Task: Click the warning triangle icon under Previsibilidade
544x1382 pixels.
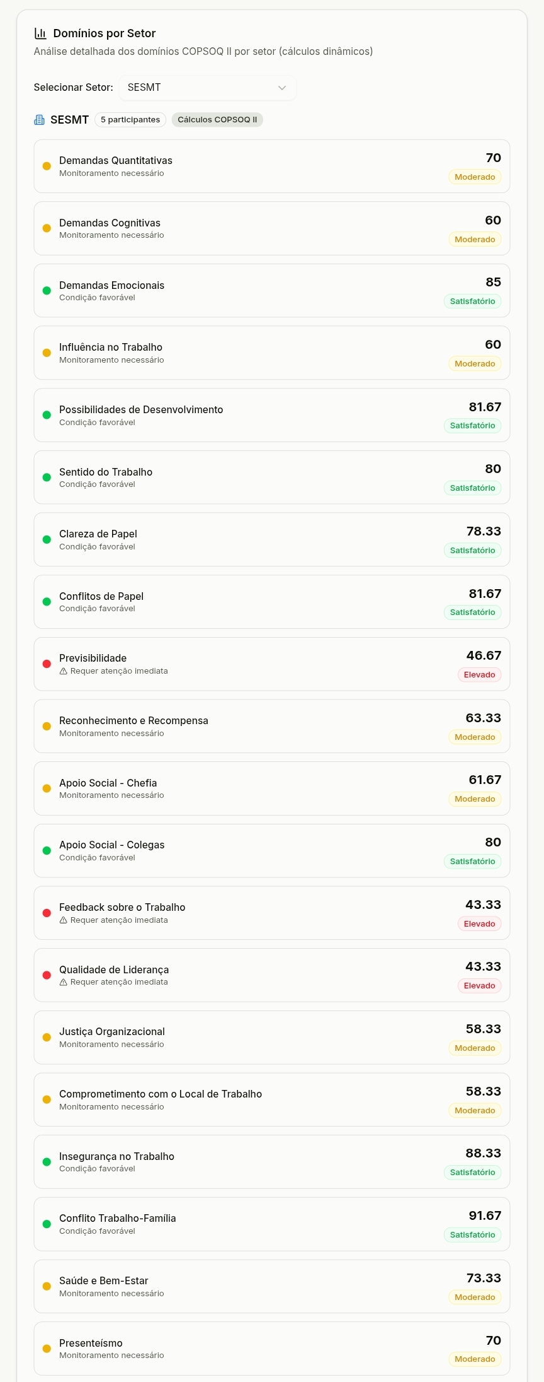Action: click(x=63, y=671)
